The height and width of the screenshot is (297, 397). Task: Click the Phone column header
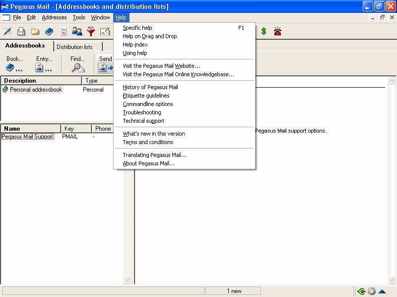[x=103, y=129]
